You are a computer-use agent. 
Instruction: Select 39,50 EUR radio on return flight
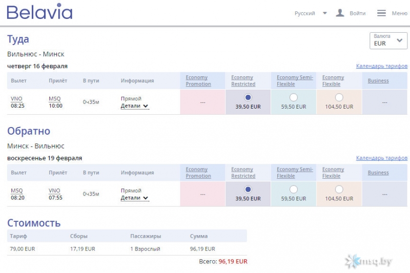248,190
